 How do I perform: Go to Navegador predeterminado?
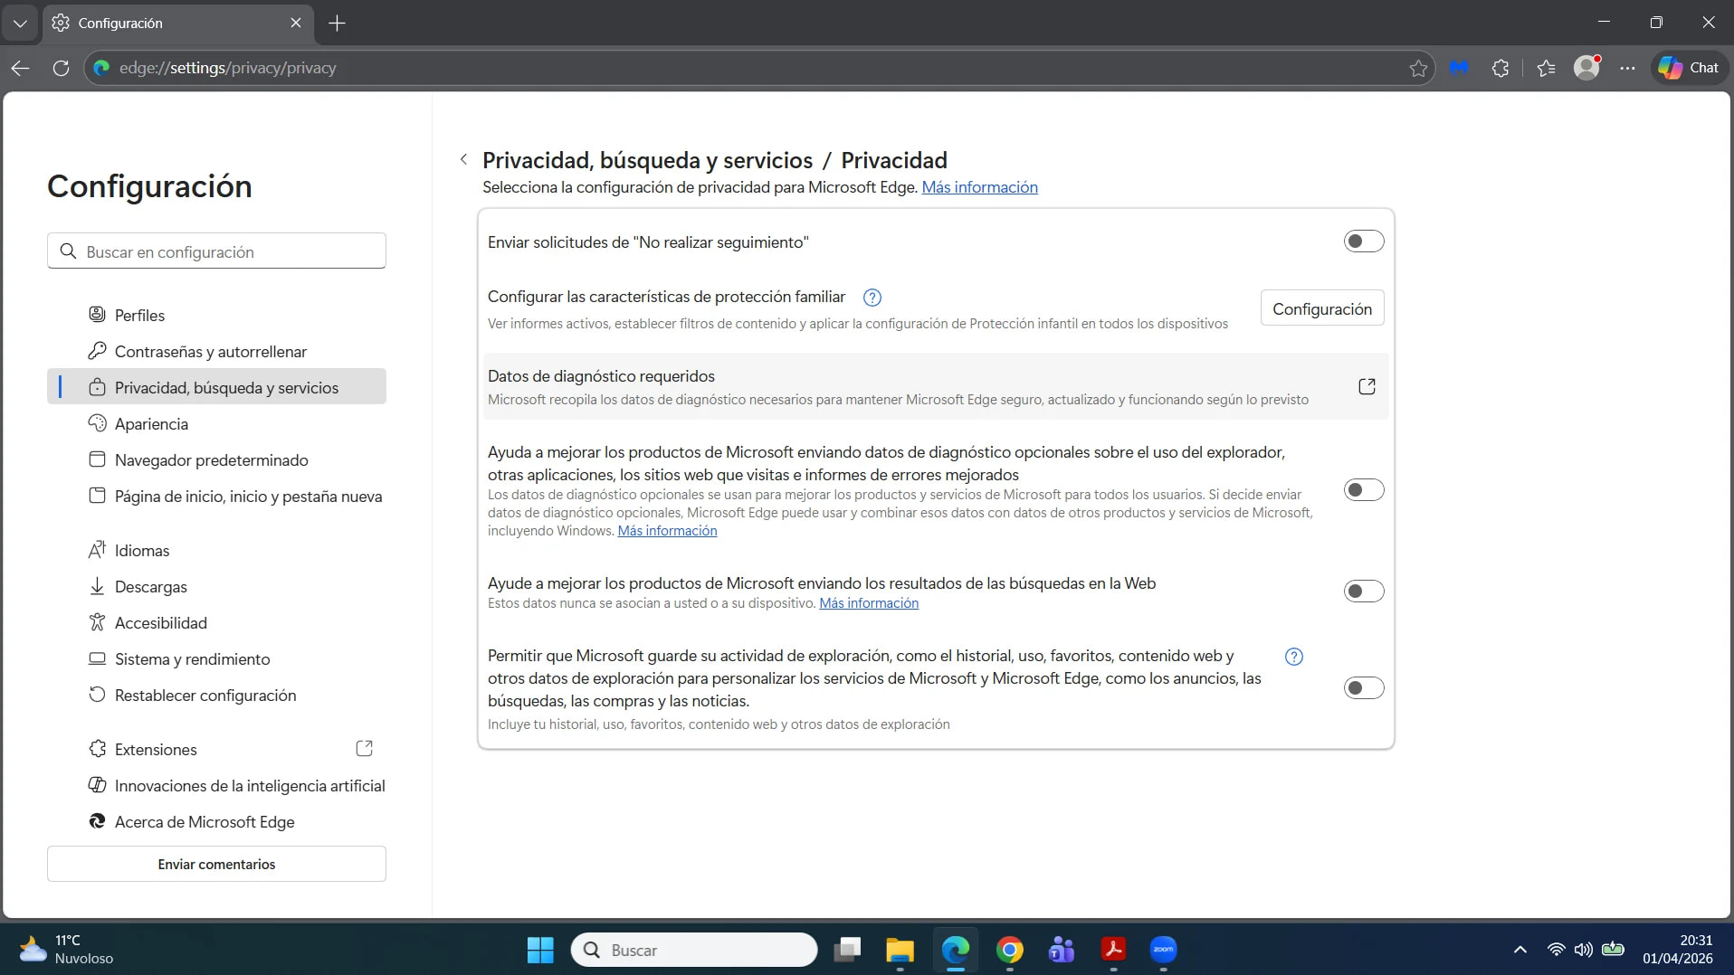[216, 459]
